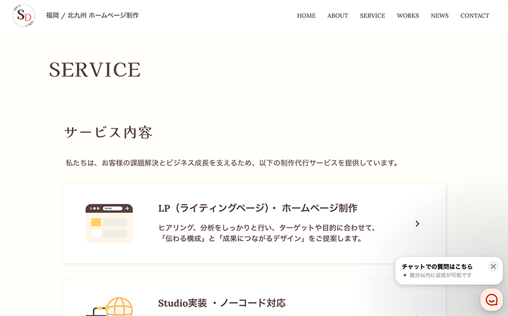The height and width of the screenshot is (316, 508).
Task: Click the SD logo in the header
Action: coord(24,16)
